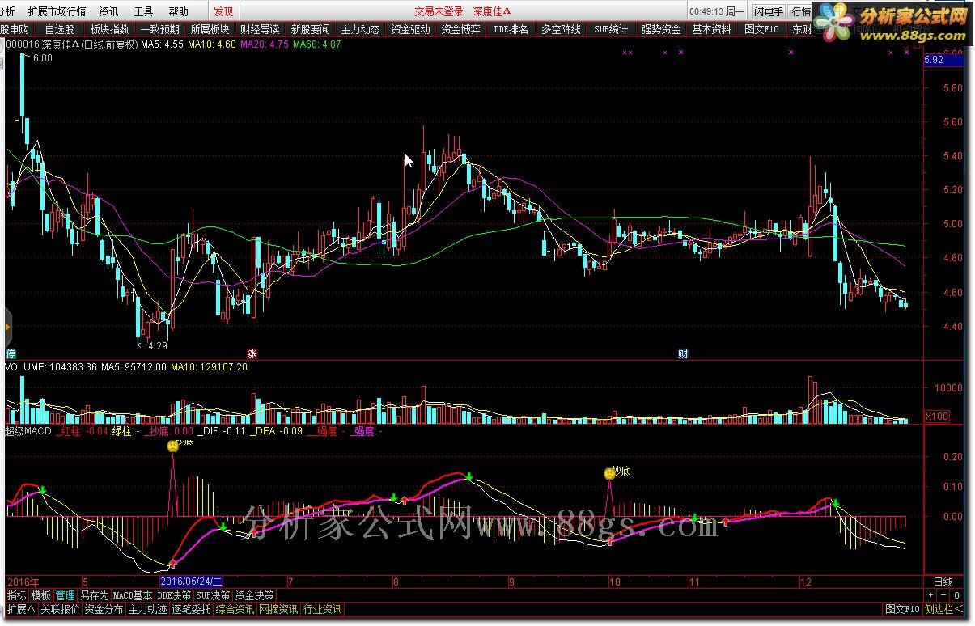Click red buy arrow at MACD October bottom
Image resolution: width=975 pixels, height=626 pixels.
coord(609,541)
